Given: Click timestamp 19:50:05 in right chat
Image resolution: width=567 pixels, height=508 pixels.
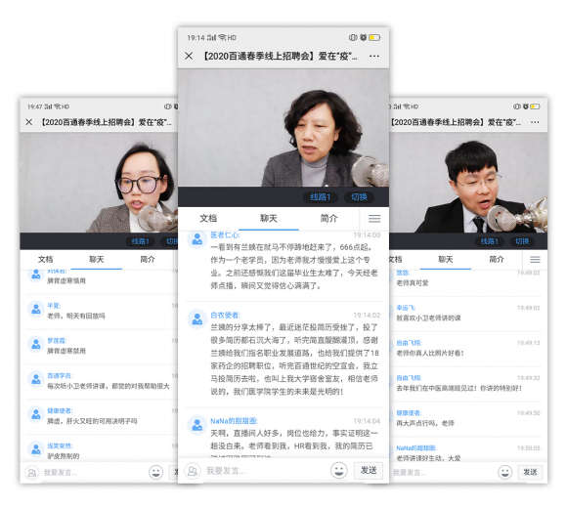Looking at the screenshot, I should (529, 447).
